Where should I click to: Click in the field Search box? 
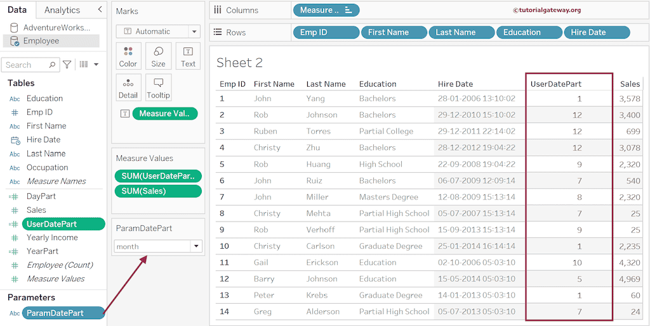24,65
